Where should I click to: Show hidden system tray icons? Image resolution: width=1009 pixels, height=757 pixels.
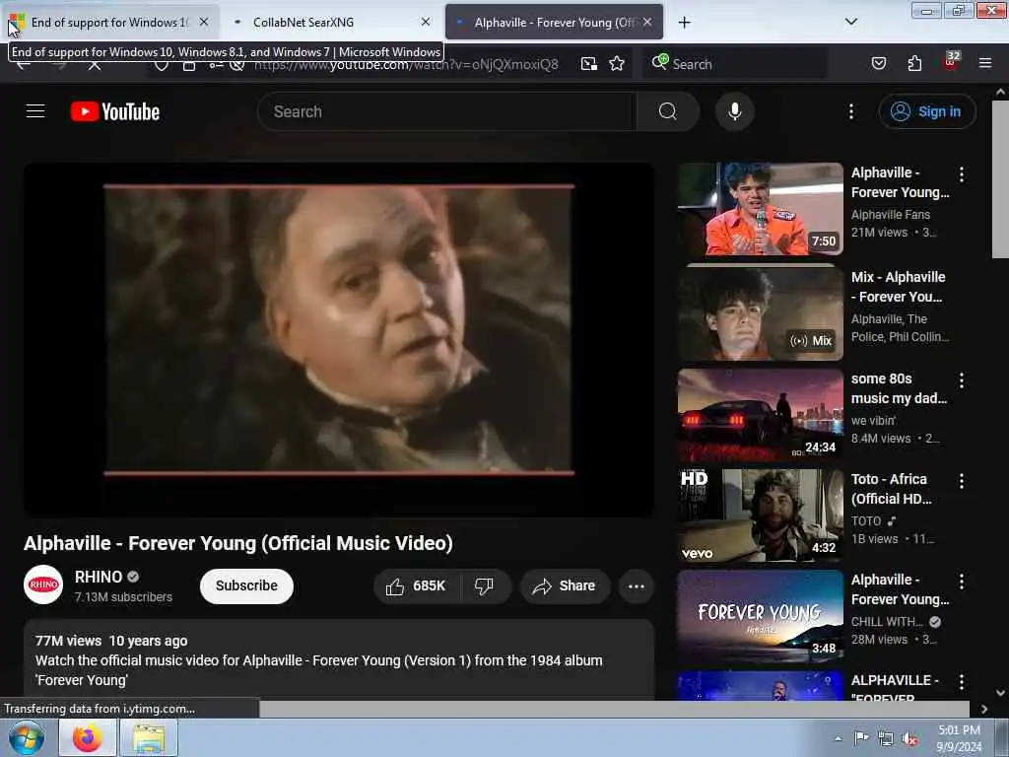click(x=838, y=738)
